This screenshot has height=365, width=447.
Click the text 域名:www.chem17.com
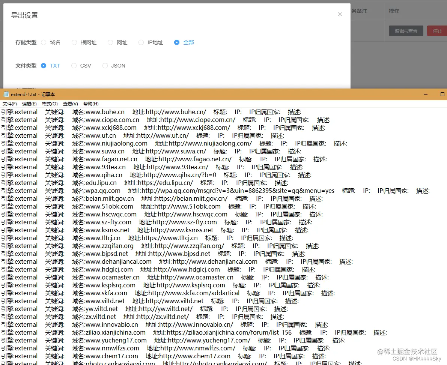[105, 356]
